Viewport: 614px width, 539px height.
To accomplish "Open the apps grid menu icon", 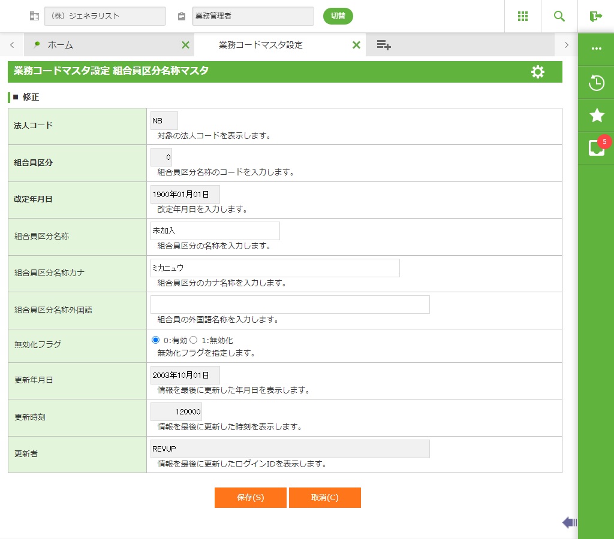I will click(523, 16).
